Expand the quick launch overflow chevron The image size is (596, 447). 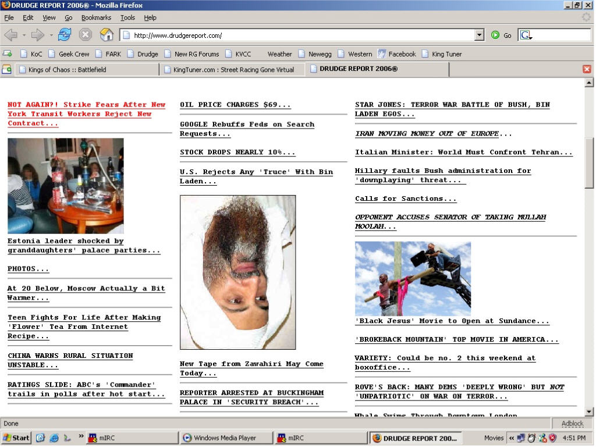coord(81,437)
